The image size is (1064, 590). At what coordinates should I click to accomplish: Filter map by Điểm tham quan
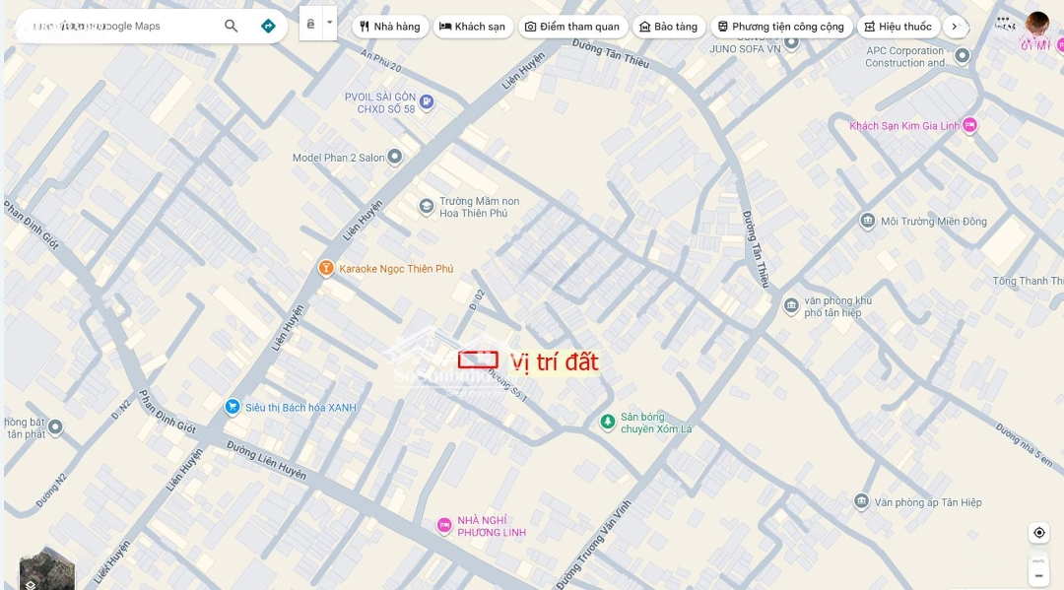572,27
